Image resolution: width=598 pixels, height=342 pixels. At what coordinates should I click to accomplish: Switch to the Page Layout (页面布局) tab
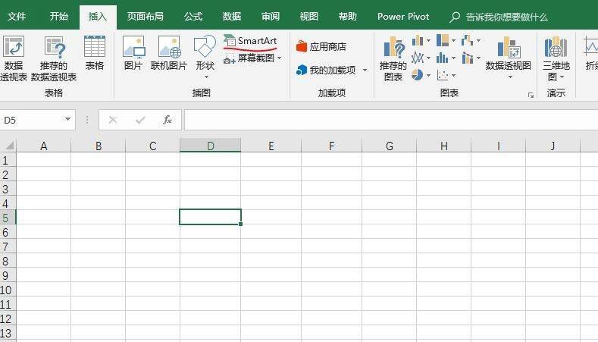coord(145,17)
